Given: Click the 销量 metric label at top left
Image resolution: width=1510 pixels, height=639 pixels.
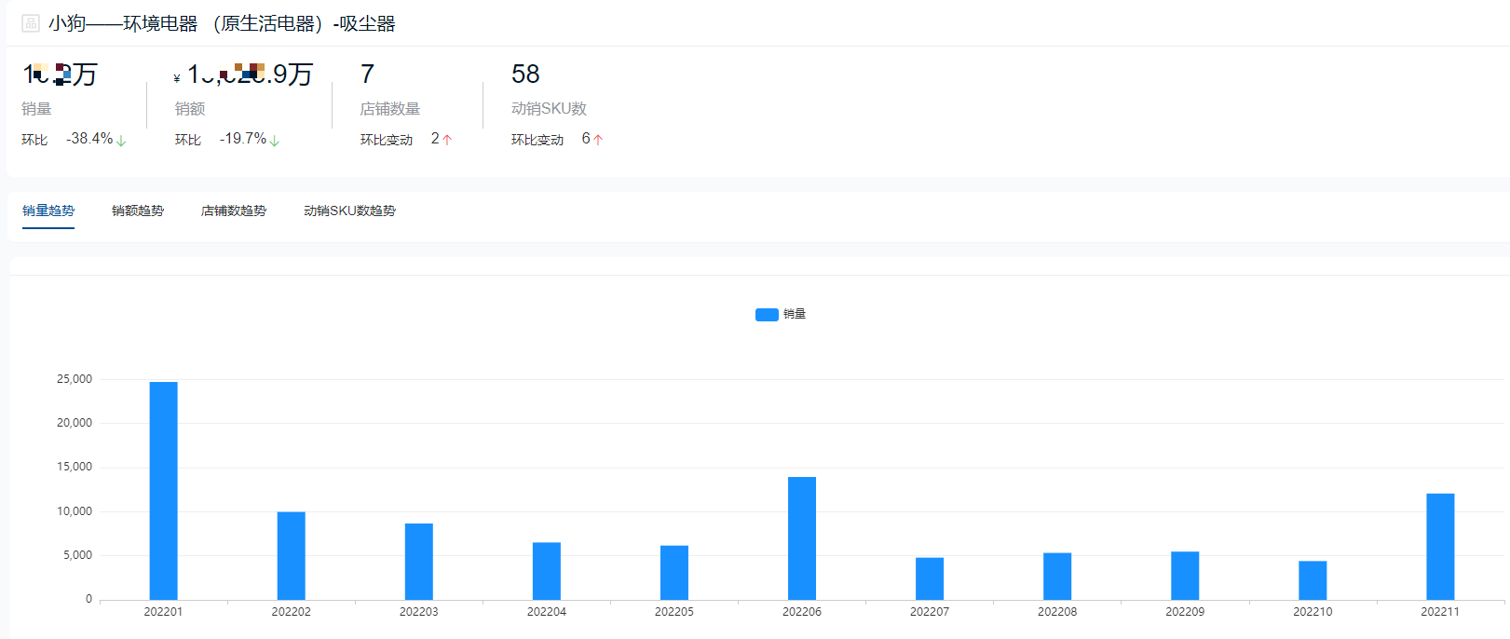Looking at the screenshot, I should pos(36,109).
